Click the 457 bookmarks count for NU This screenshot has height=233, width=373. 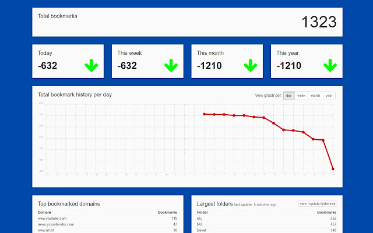(x=333, y=224)
